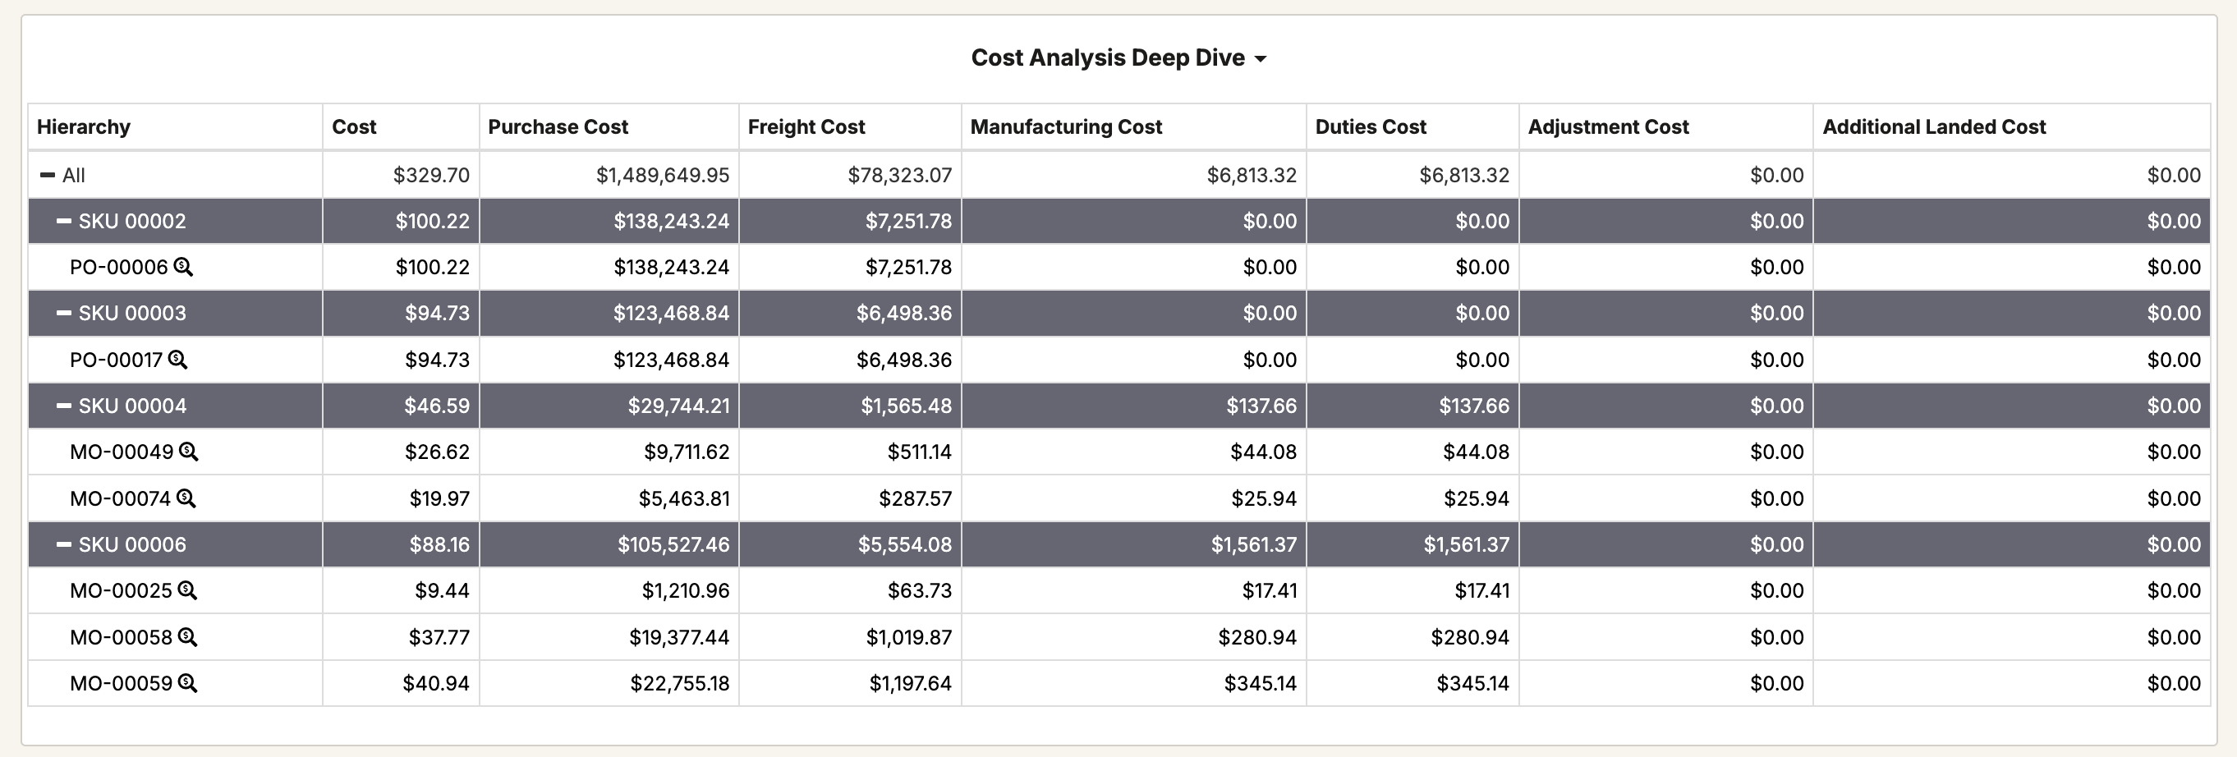
Task: Click the magnifier icon beside MO-00059
Action: click(x=187, y=683)
